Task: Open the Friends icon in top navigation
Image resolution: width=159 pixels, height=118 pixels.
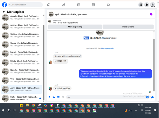Action: click(x=64, y=5)
